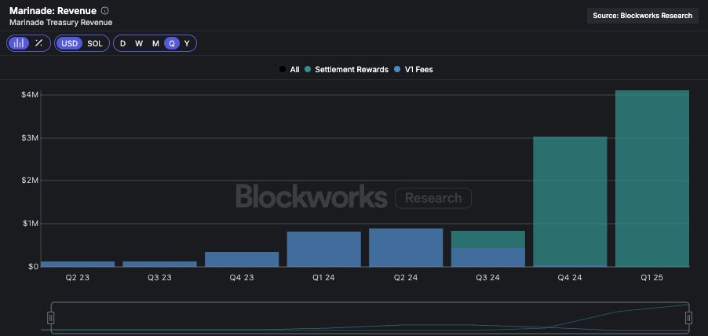Click the info icon beside Marinade: Revenue

click(x=106, y=11)
